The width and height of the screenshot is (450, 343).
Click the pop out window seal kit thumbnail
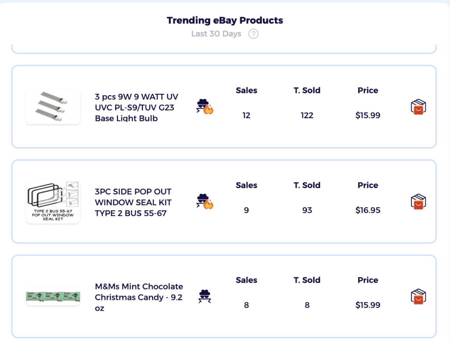(53, 201)
